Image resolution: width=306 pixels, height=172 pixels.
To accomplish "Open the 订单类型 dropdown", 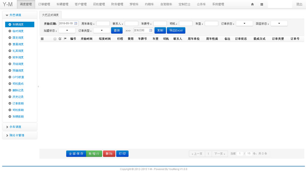I will 102,31.
